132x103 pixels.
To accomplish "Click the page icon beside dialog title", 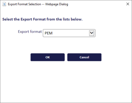I will 4,4.
